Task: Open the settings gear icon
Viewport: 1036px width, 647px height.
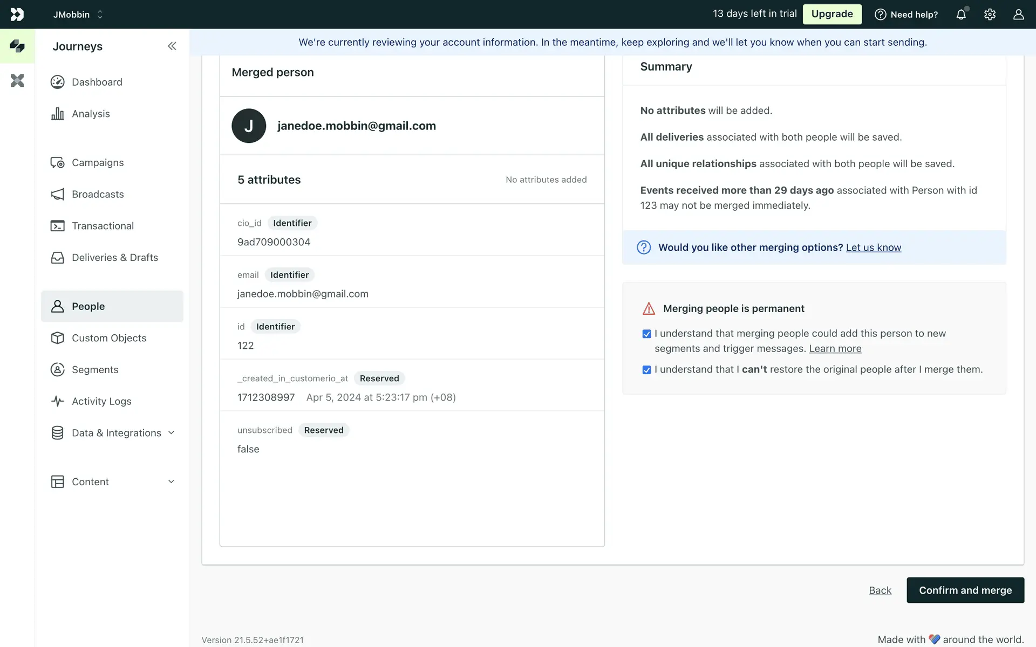Action: tap(990, 15)
